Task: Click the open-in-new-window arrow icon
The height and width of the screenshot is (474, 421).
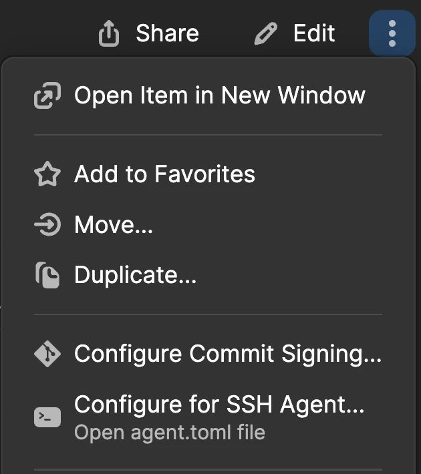Action: (x=47, y=95)
